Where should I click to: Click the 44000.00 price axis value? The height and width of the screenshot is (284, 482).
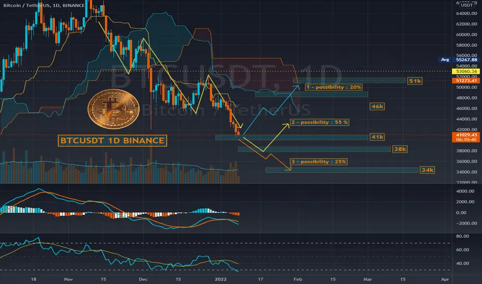point(466,119)
